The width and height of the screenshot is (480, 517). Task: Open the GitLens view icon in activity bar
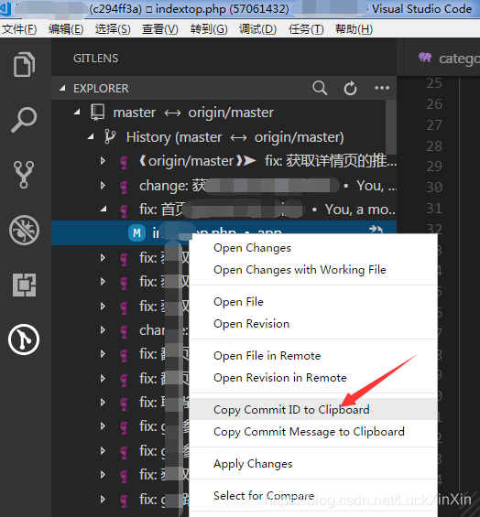pyautogui.click(x=24, y=339)
